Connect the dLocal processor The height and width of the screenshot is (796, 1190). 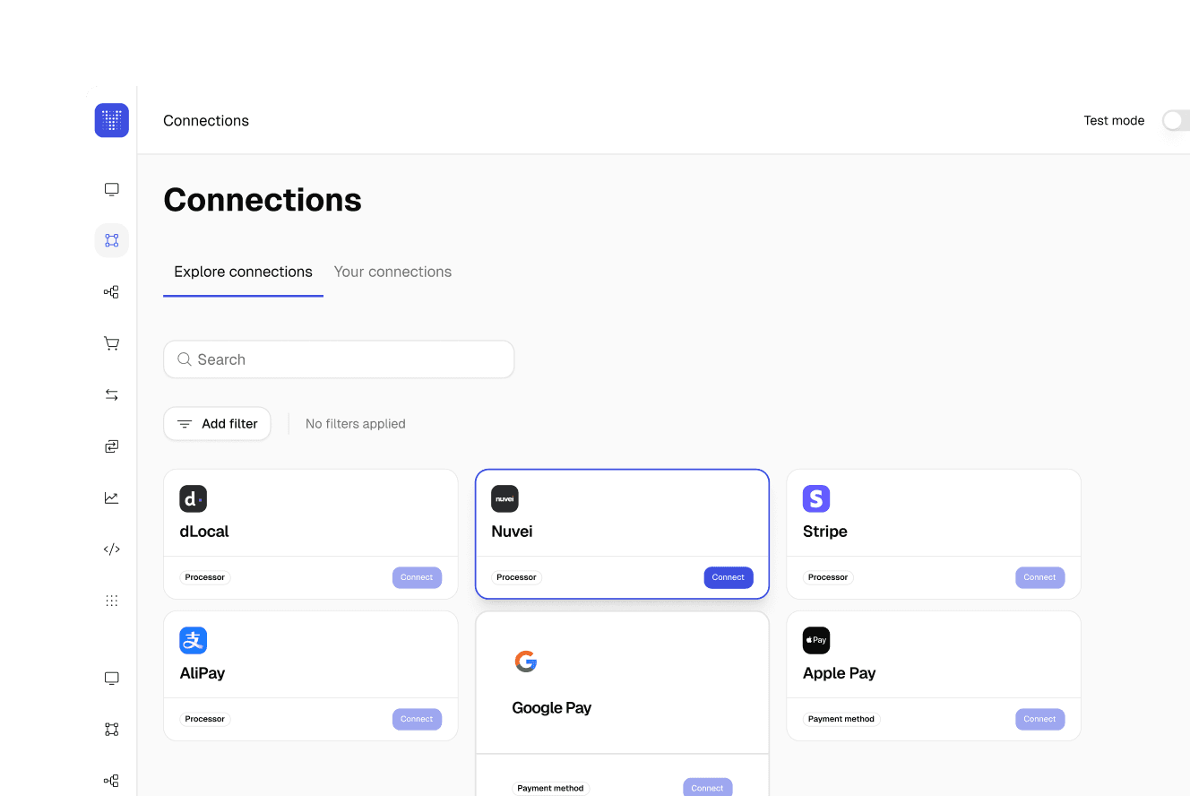[417, 577]
